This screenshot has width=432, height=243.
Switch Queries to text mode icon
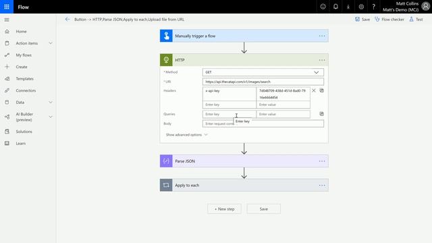321,114
